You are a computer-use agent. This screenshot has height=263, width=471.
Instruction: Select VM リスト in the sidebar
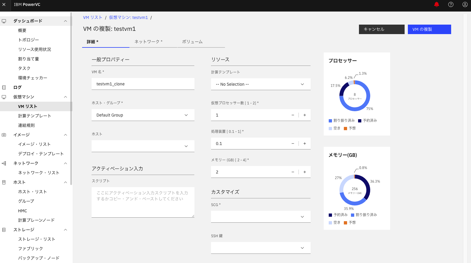point(28,106)
